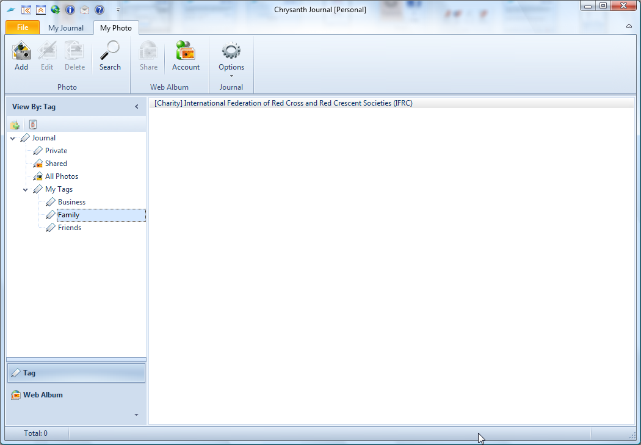Image resolution: width=641 pixels, height=445 pixels.
Task: Click the blue info icon in the title bar
Action: click(70, 10)
